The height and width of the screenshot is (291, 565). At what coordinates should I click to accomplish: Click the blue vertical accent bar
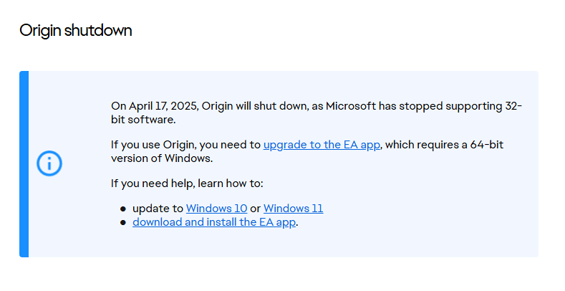tap(24, 164)
